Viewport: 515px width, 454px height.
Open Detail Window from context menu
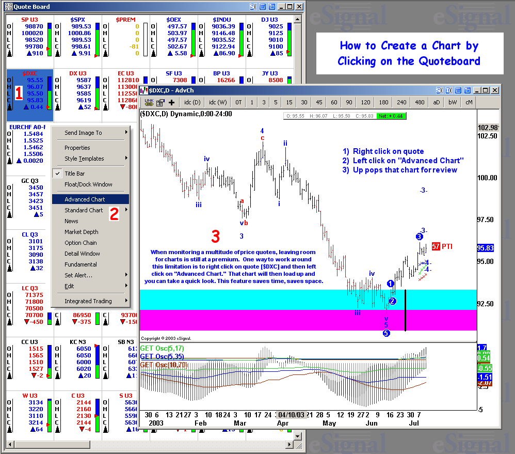point(90,254)
